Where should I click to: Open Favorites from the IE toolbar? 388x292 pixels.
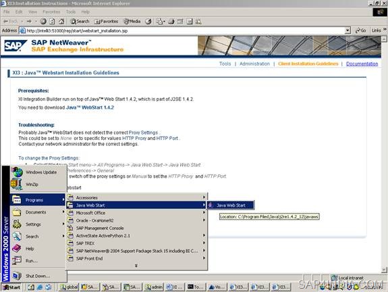[106, 22]
